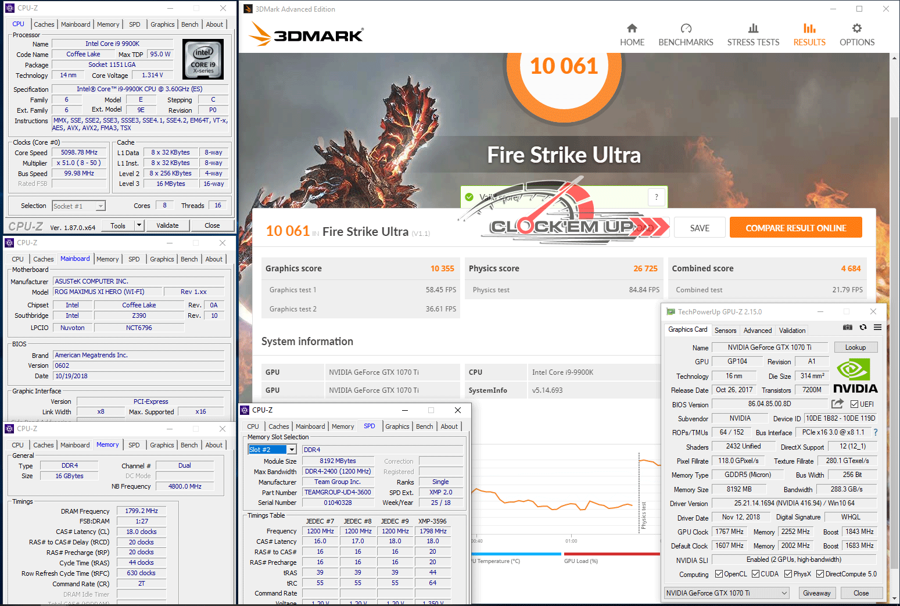Image resolution: width=900 pixels, height=606 pixels.
Task: Toggle the PhysX checkbox
Action: click(788, 574)
